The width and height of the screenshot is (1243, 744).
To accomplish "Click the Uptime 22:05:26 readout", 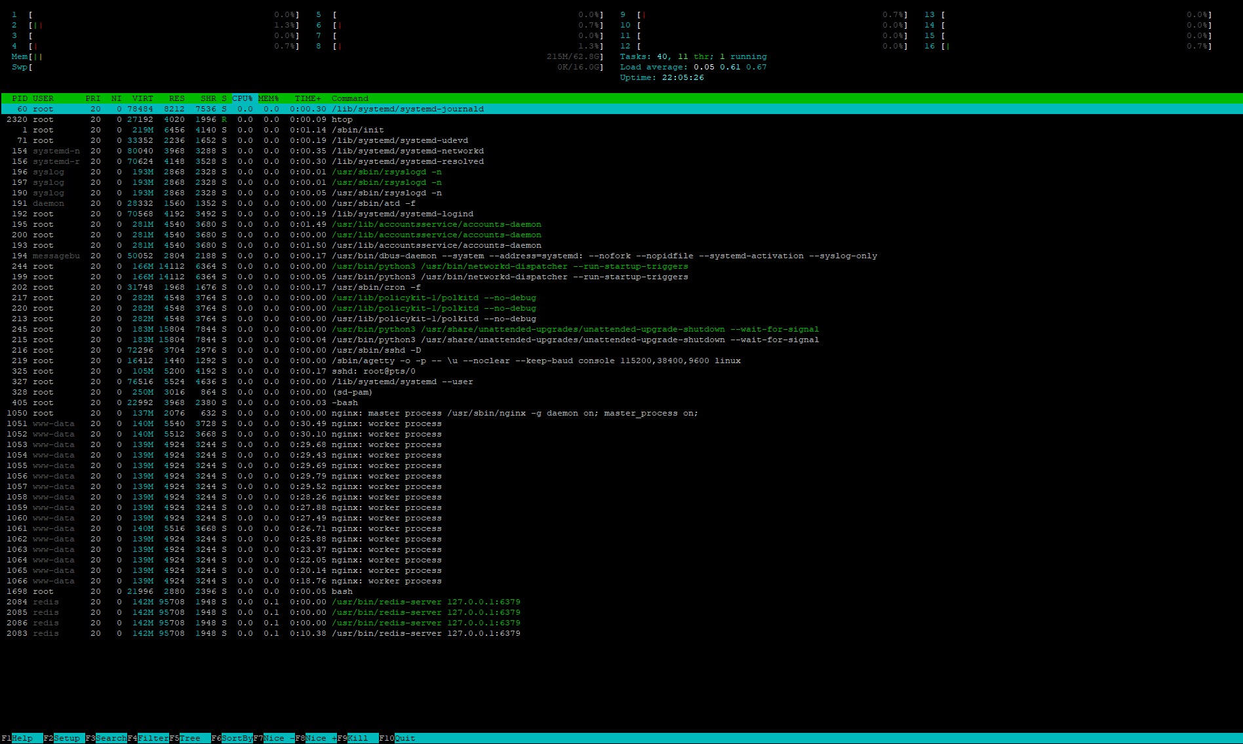I will click(662, 77).
